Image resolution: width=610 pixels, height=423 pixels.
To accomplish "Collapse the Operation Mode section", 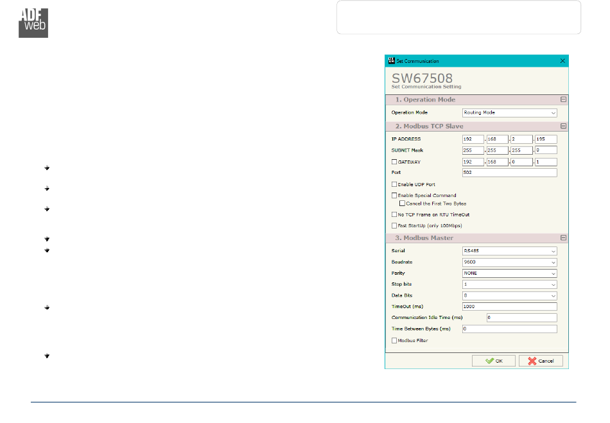I will click(563, 99).
